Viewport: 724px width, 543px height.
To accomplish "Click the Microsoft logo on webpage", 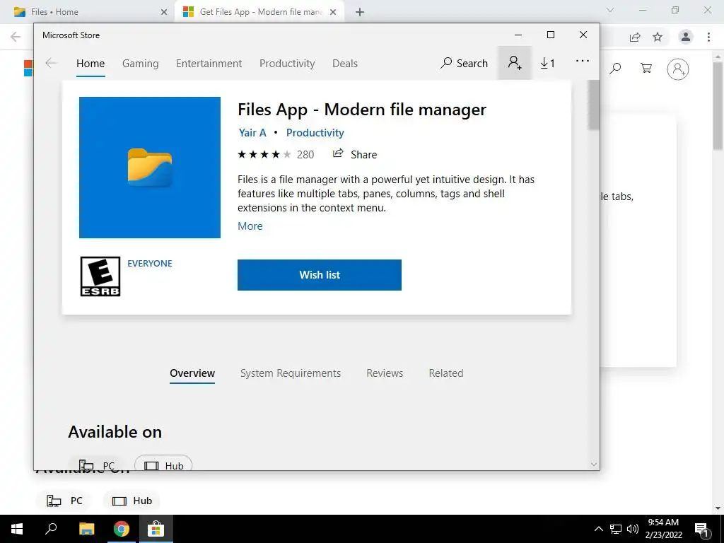I will coord(28,69).
